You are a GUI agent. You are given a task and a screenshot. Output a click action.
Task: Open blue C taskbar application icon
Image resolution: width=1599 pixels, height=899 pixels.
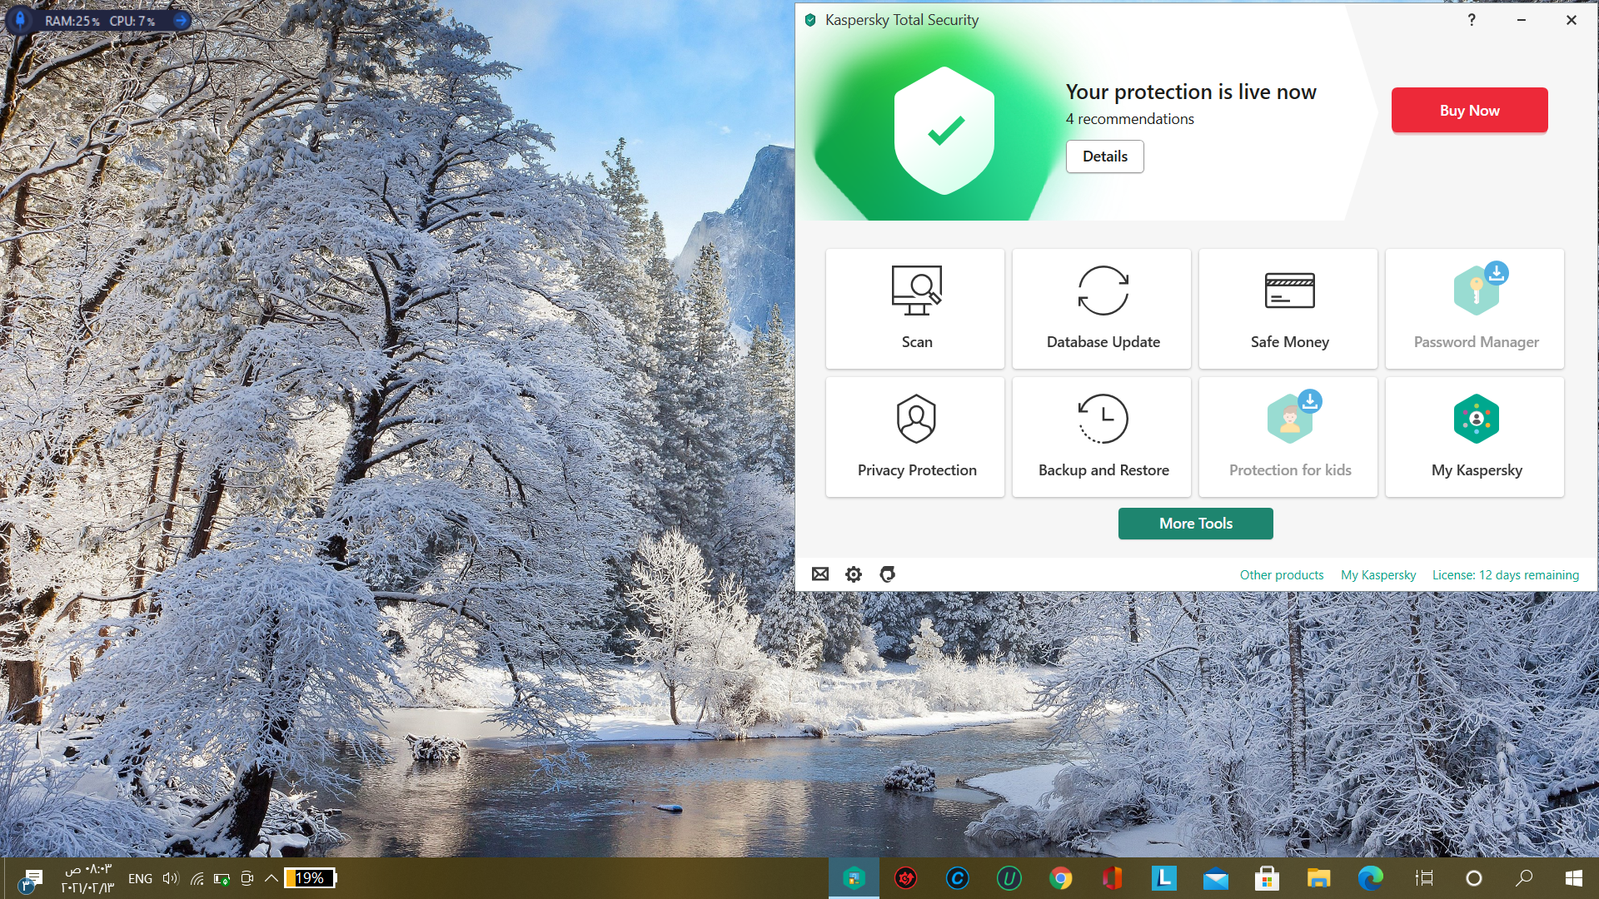pyautogui.click(x=957, y=878)
